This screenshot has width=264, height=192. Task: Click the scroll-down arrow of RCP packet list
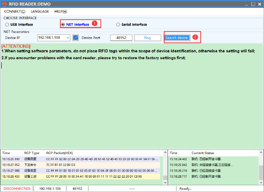165,182
